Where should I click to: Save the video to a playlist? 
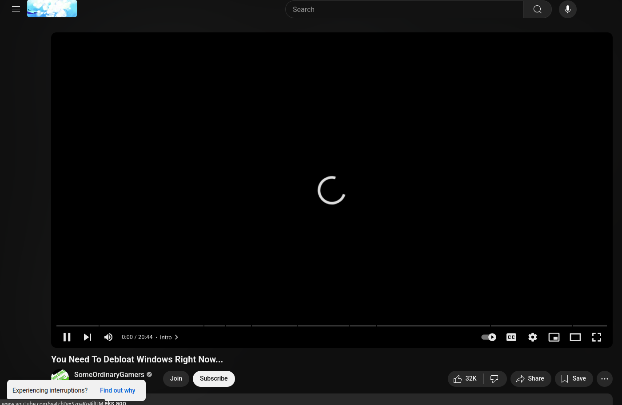pos(574,378)
